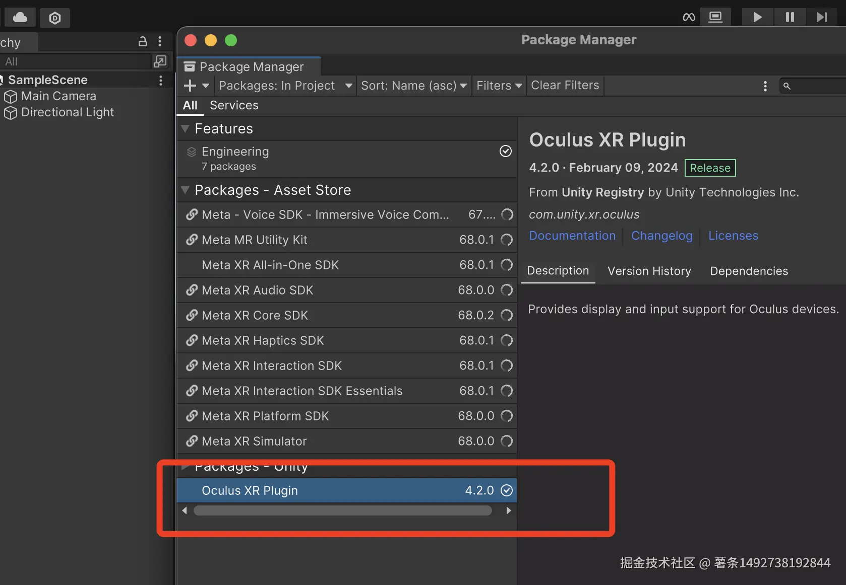Open the Filters dropdown
This screenshot has height=585, width=846.
point(499,86)
